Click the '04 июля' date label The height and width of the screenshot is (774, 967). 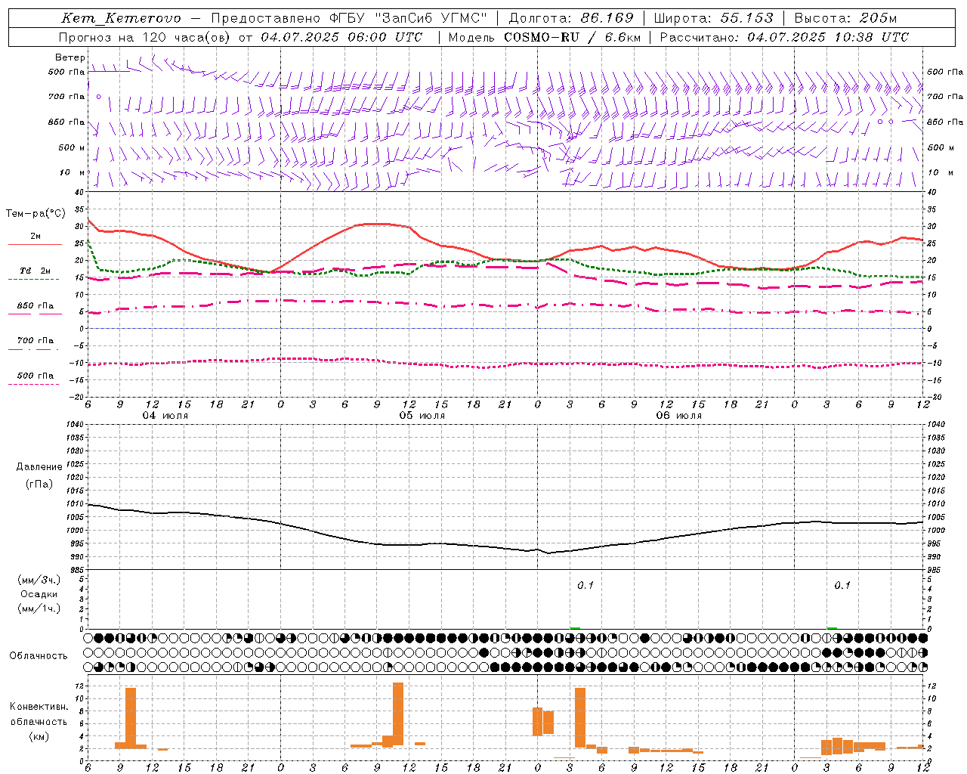coord(165,416)
